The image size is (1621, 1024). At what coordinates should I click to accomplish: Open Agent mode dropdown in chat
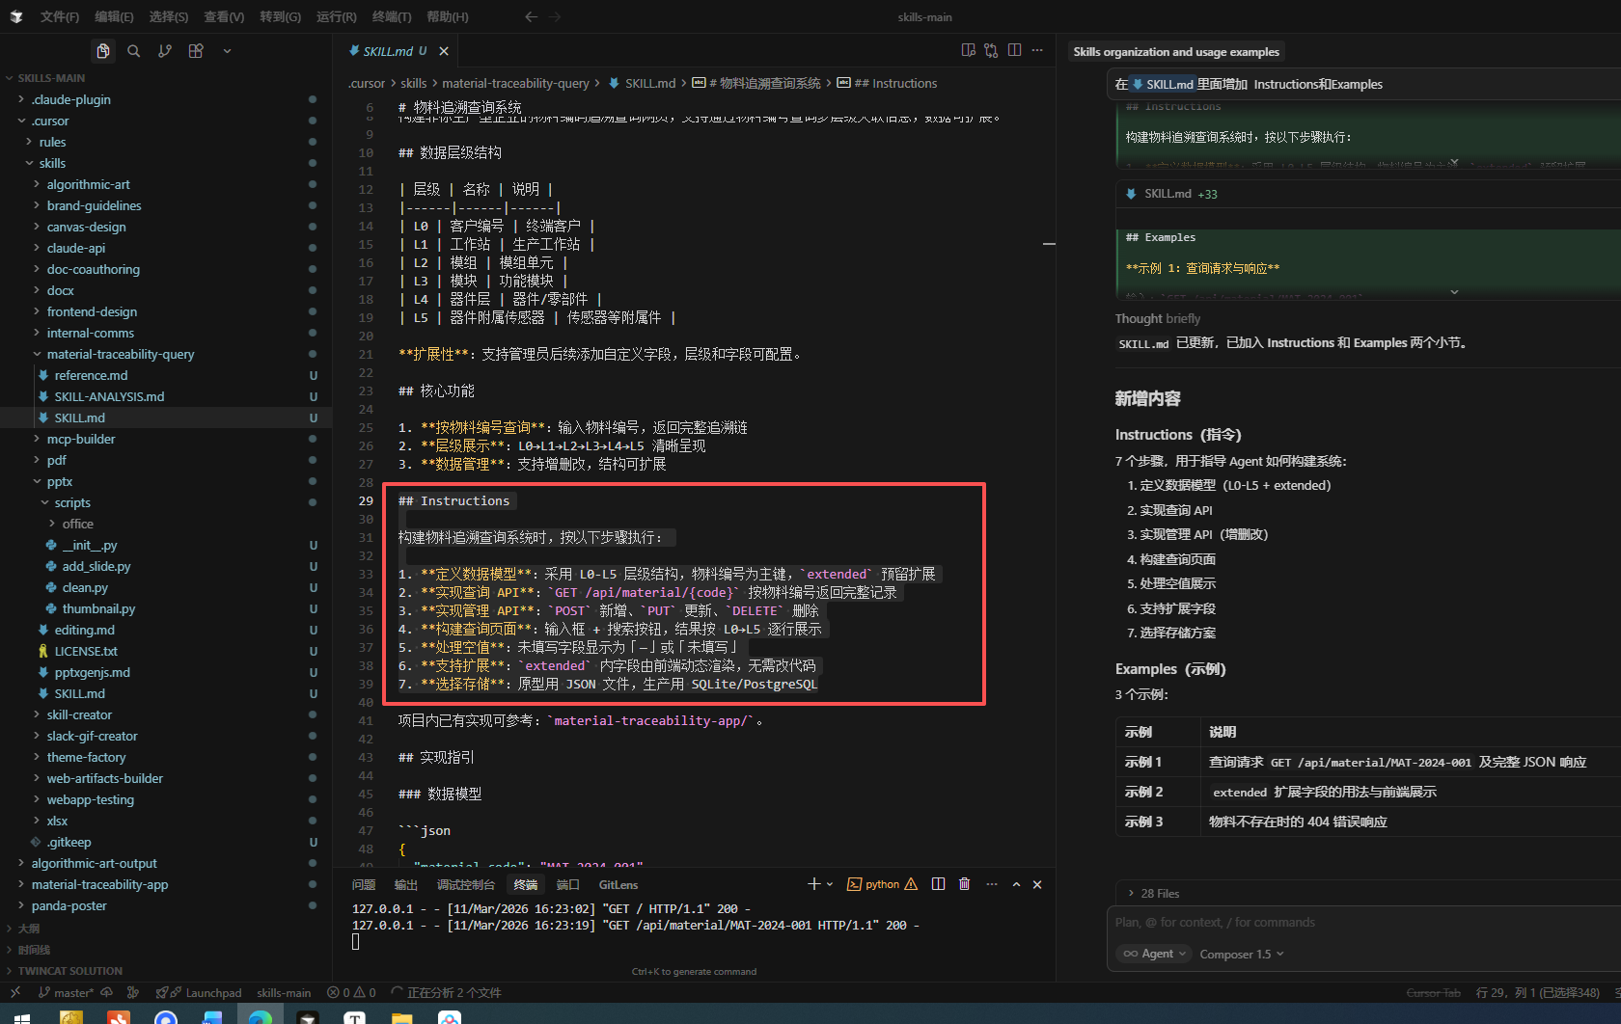[x=1155, y=954]
